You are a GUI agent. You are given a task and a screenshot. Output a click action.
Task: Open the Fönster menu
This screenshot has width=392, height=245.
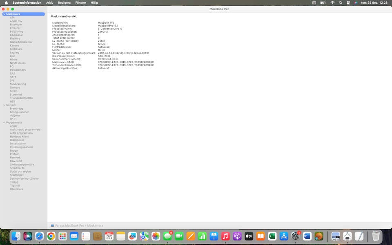coord(80,2)
